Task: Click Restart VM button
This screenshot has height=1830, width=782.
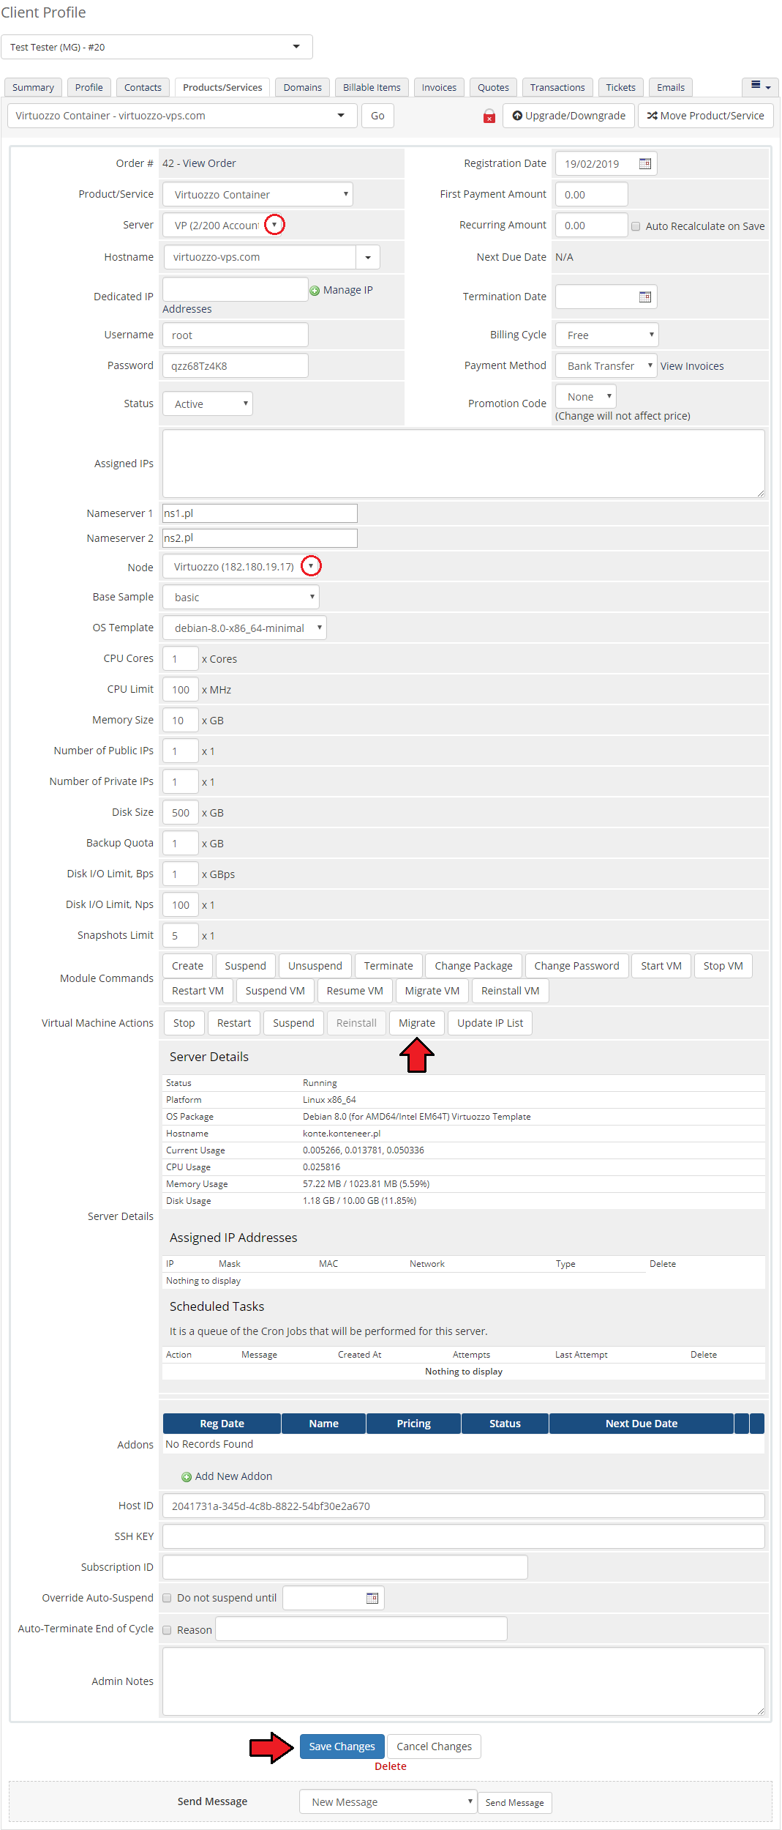Action: point(198,991)
